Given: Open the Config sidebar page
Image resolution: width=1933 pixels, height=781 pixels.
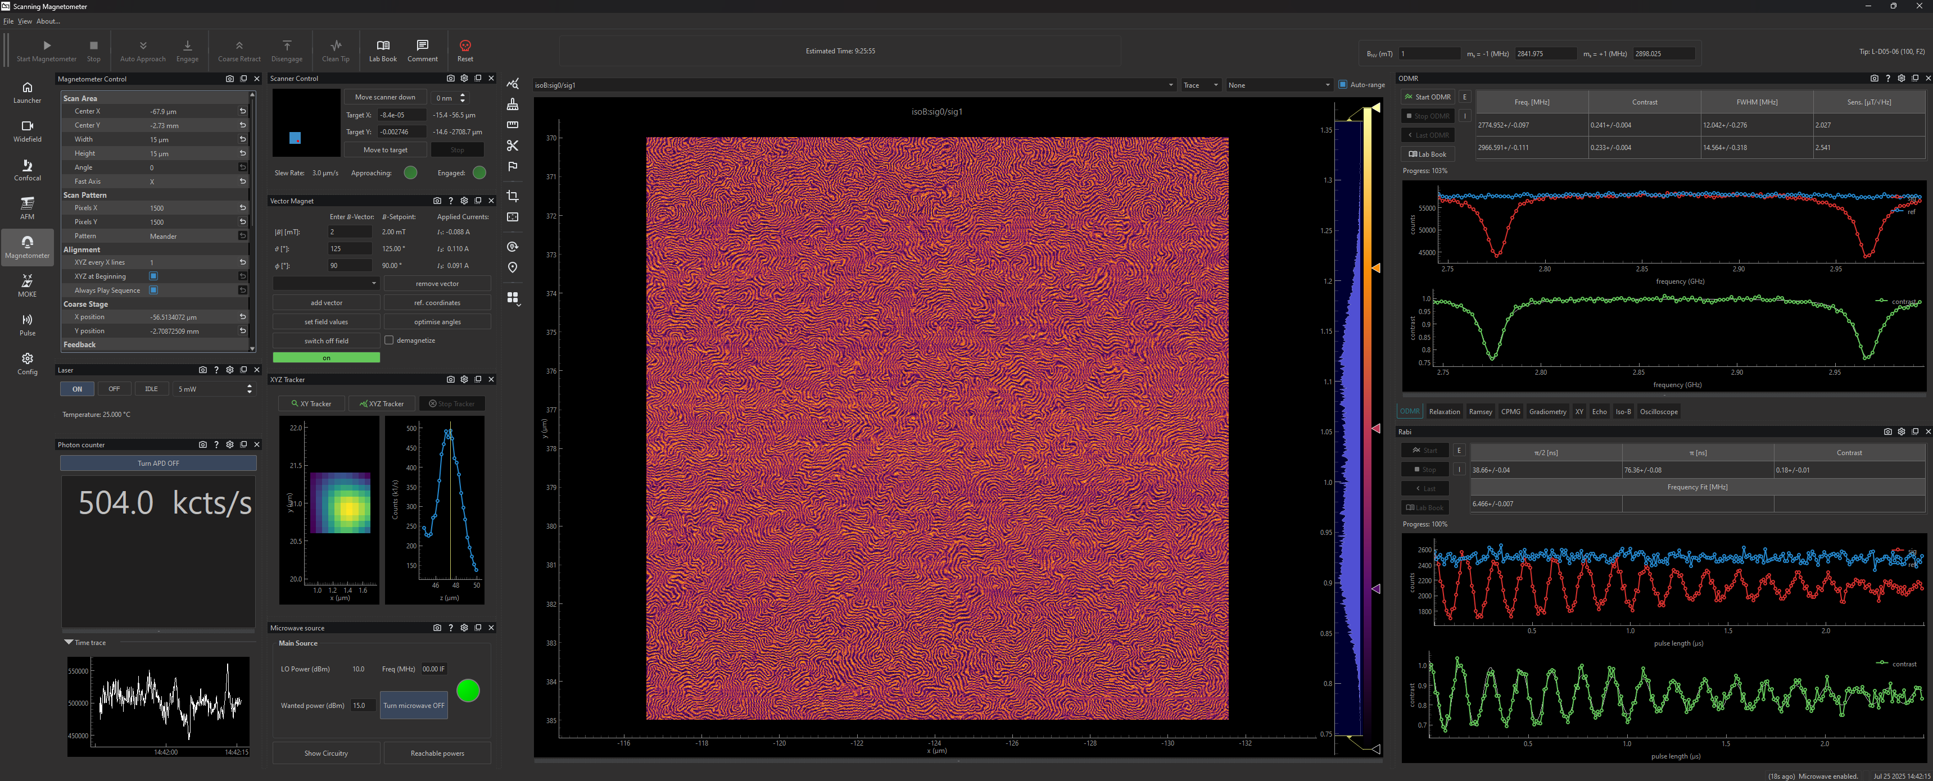Looking at the screenshot, I should 27,363.
